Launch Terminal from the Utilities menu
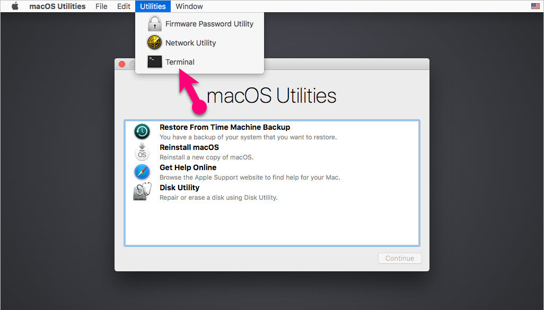The height and width of the screenshot is (310, 544). click(199, 61)
